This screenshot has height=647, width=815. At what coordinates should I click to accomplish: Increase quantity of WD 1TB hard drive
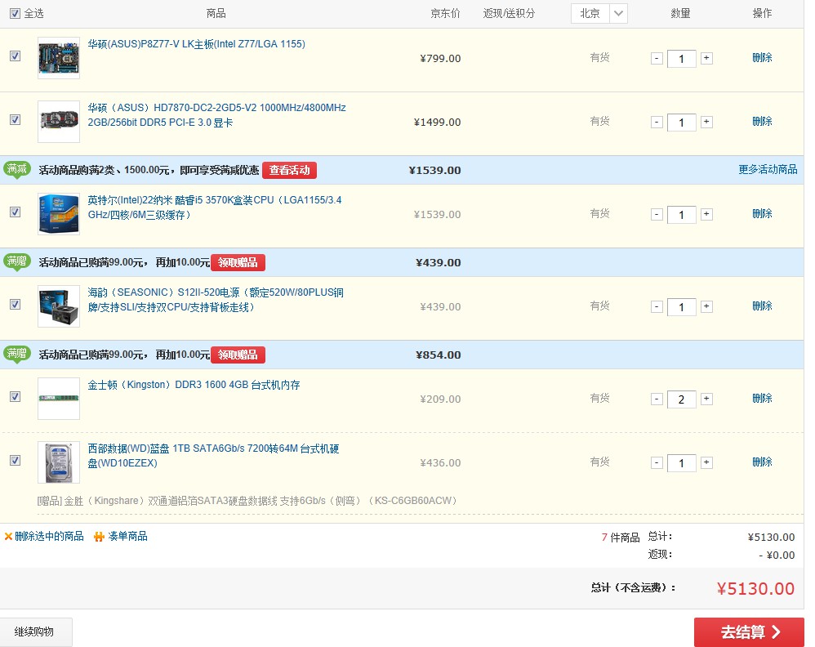click(706, 463)
